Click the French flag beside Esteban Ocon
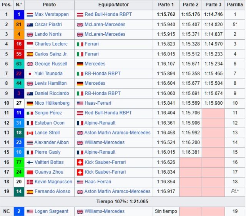This screenshot has height=216, width=246. click(30, 123)
